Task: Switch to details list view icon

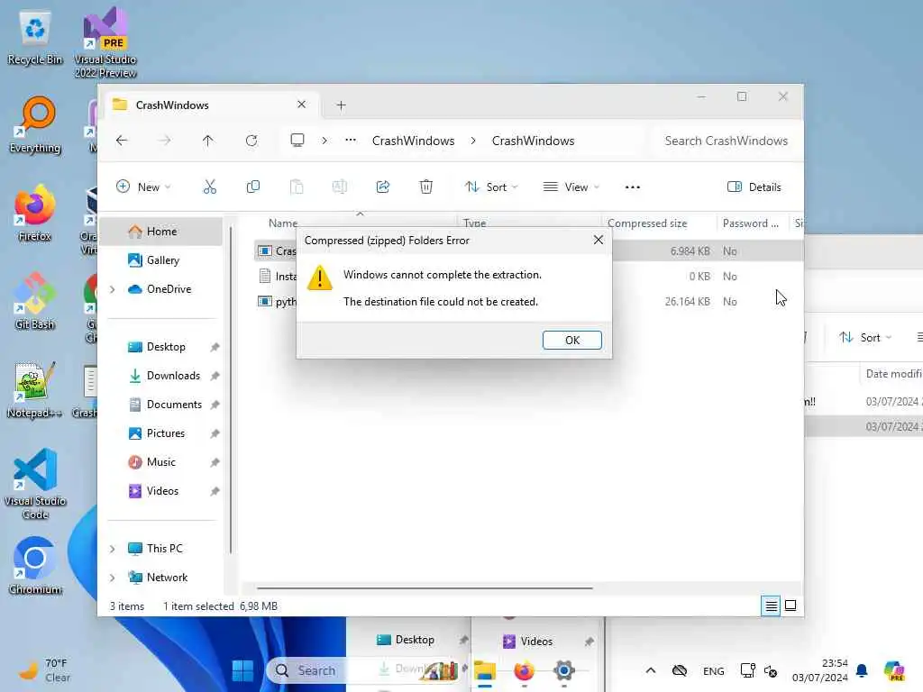Action: click(771, 605)
